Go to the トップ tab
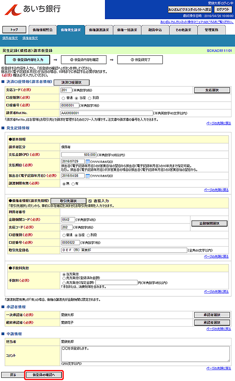This screenshot has height=381, width=235. 14,30
